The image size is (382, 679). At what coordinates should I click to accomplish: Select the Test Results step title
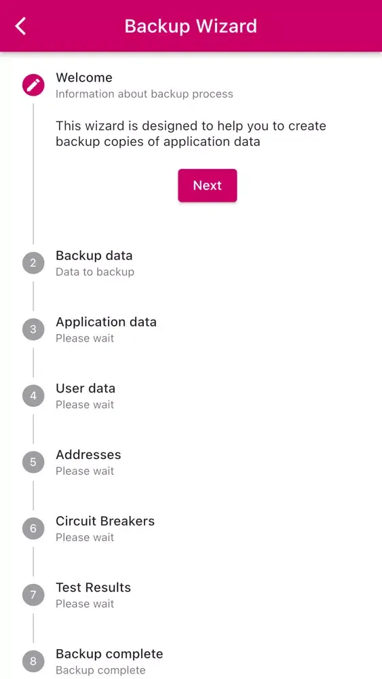click(93, 587)
